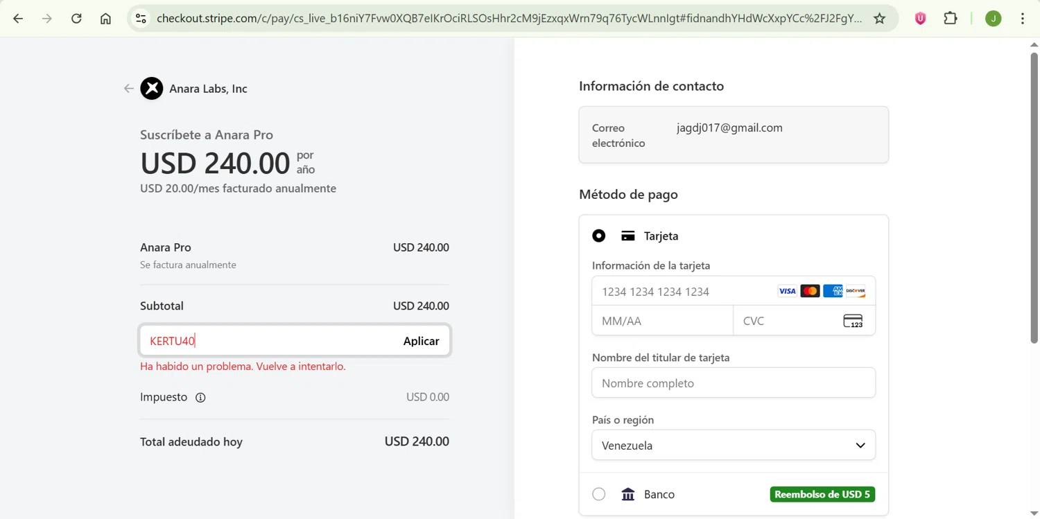Open the Chrome three-dot menu
This screenshot has width=1040, height=519.
[x=1023, y=19]
